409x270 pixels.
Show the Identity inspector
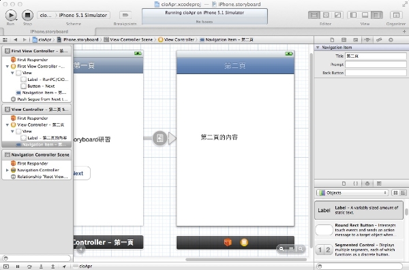[356, 40]
